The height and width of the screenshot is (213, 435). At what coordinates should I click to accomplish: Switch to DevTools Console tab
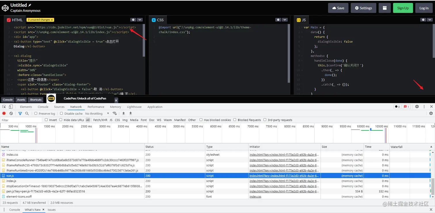click(43, 107)
